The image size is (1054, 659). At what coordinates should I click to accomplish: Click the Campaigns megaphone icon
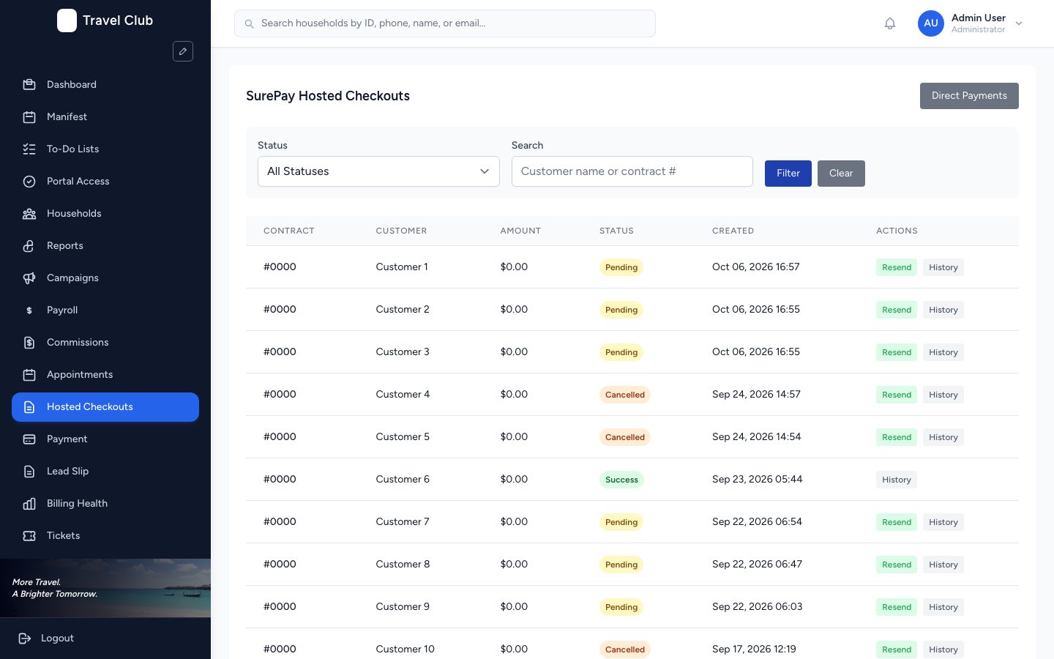coord(29,278)
